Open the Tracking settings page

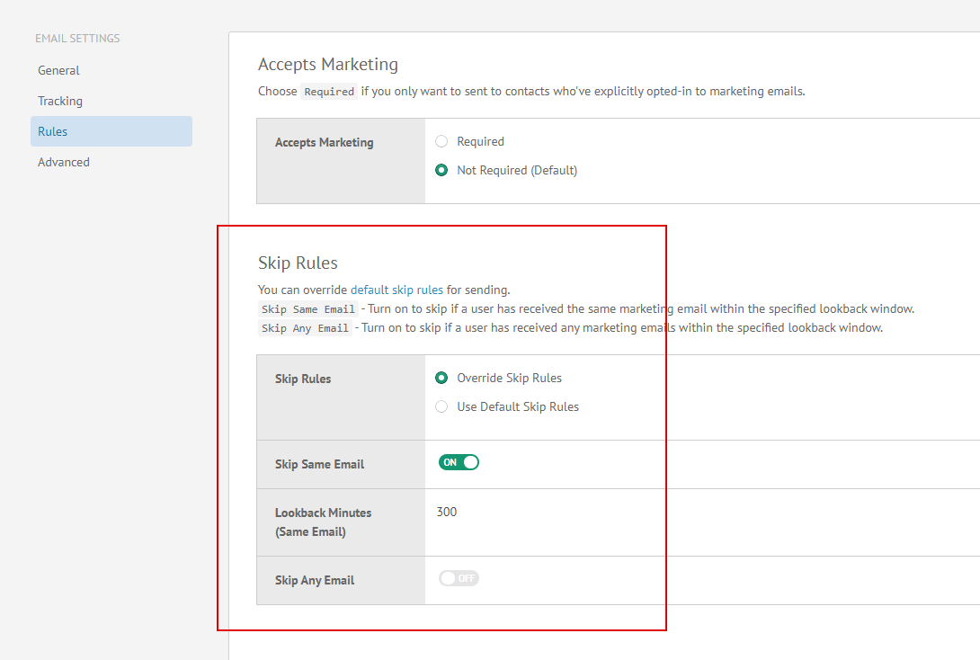pyautogui.click(x=60, y=102)
